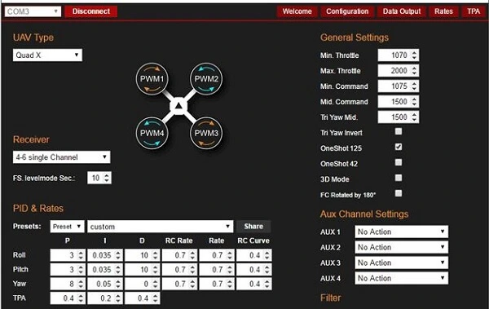Click the Yaw Rate field
This screenshot has height=309, width=489.
[217, 284]
